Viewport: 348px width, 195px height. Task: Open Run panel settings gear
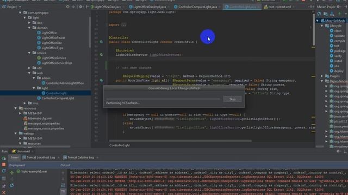338,151
